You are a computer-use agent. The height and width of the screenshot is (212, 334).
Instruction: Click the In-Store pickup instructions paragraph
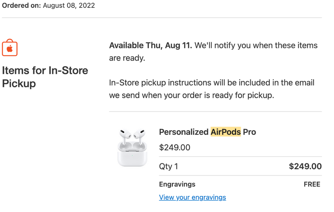(x=211, y=89)
